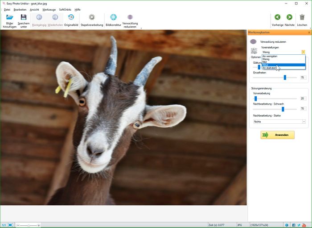This screenshot has height=228, width=312.
Task: Delete the image with Löschen
Action: coord(302,18)
